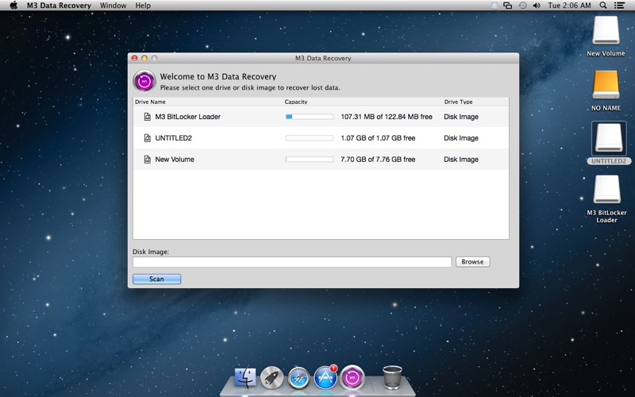Open the Window menu

point(113,6)
